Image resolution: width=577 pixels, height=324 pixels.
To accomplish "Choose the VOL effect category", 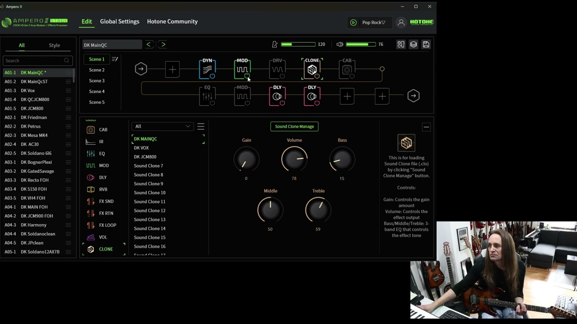I will 103,237.
